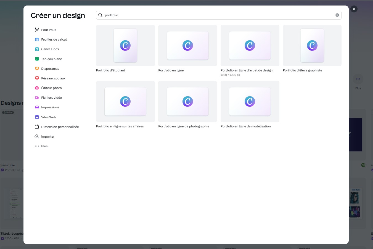This screenshot has height=249, width=373.
Task: Click the Réseaux sociaux heart icon
Action: (37, 78)
